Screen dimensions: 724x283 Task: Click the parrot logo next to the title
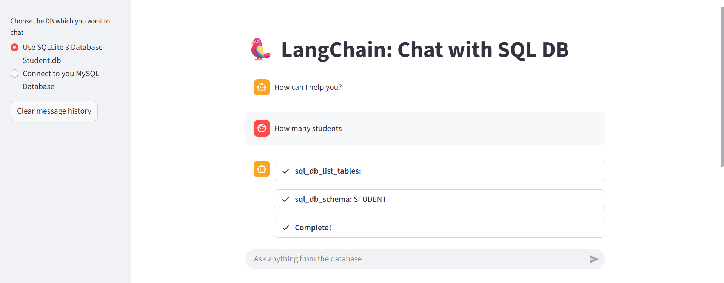click(260, 49)
